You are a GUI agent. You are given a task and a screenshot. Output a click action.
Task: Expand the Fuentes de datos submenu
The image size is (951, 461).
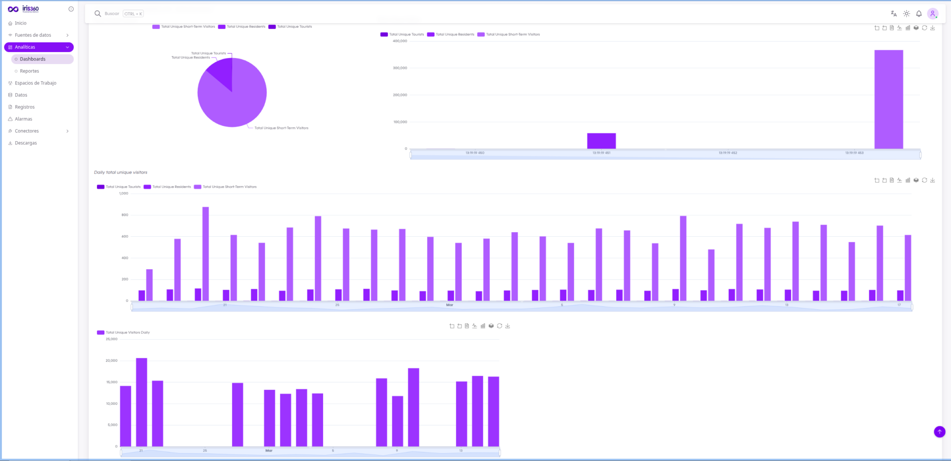[67, 35]
